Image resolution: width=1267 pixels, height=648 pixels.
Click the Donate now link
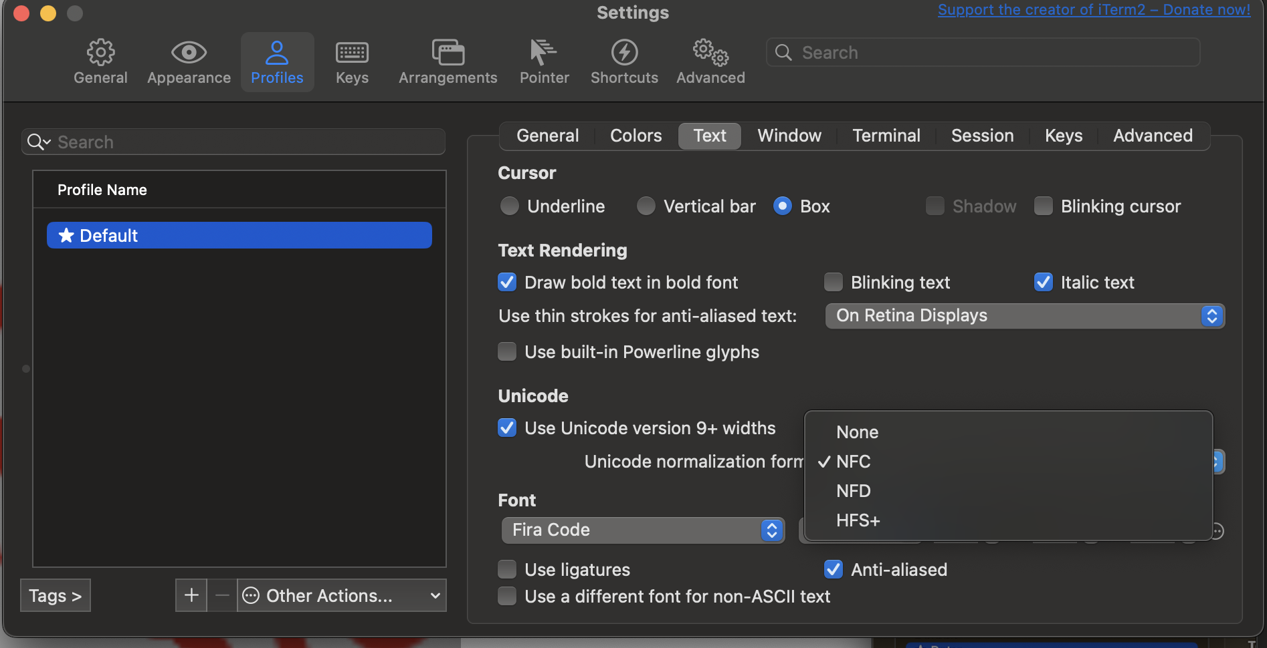pos(1094,10)
